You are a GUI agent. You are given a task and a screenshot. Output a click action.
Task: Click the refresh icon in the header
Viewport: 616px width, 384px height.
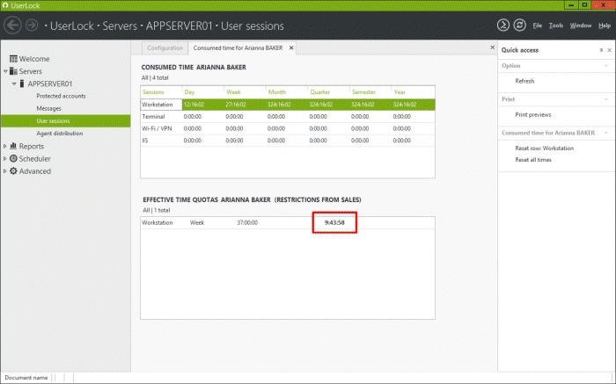520,25
